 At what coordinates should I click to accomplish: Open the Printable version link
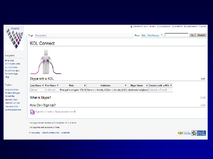pos(12,103)
